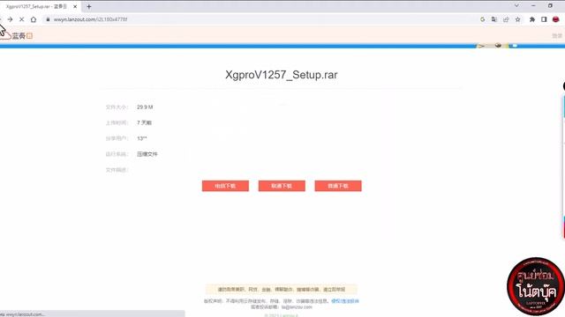Viewport: 565px width, 317px height.
Task: Click the middle red download button
Action: point(282,186)
